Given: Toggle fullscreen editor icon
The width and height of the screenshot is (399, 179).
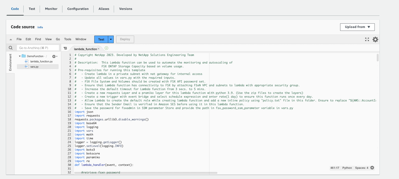Looking at the screenshot, I should [367, 39].
